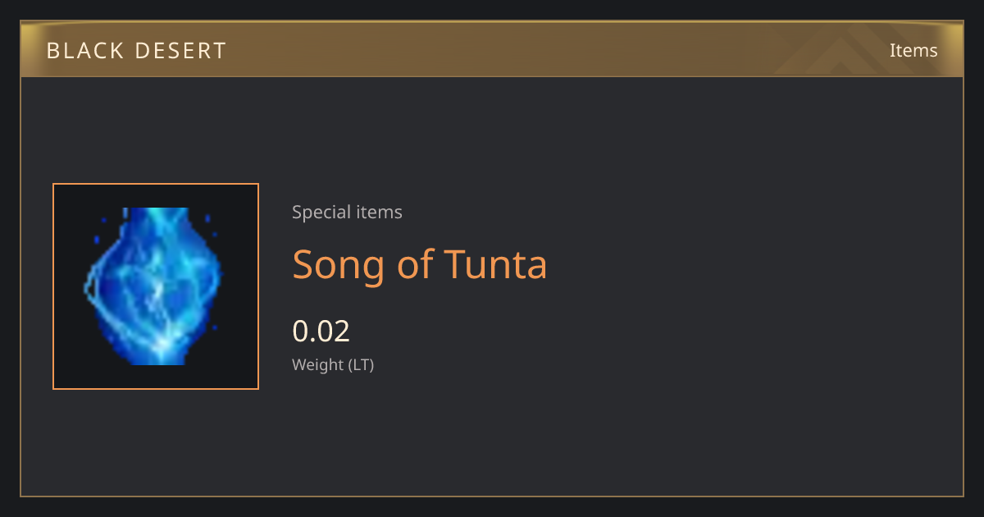Select the (LT) unit text
The height and width of the screenshot is (517, 984).
(x=362, y=364)
